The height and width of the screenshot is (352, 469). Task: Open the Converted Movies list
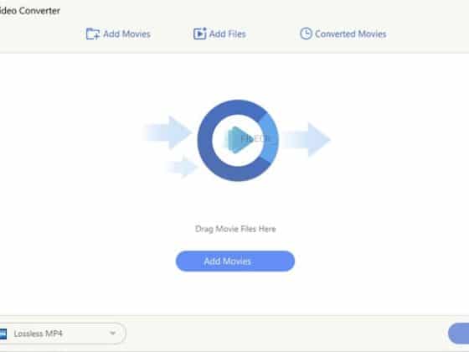[x=350, y=34]
